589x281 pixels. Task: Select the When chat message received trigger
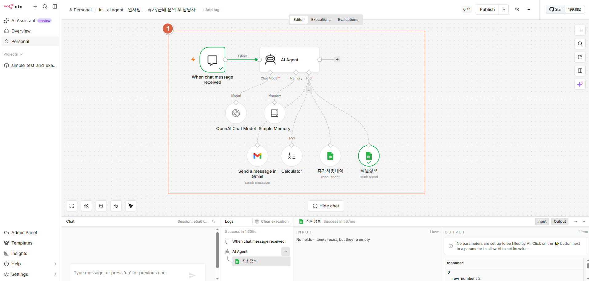[213, 60]
